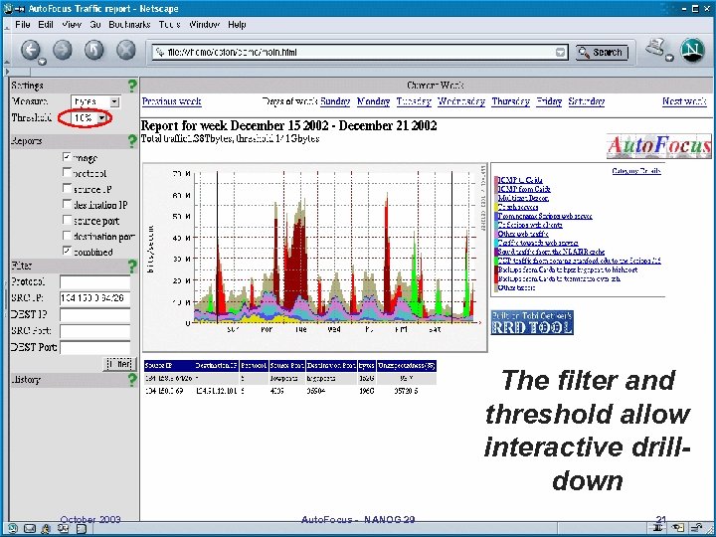
Task: Click the DEST IP filter input field
Action: tap(95, 314)
